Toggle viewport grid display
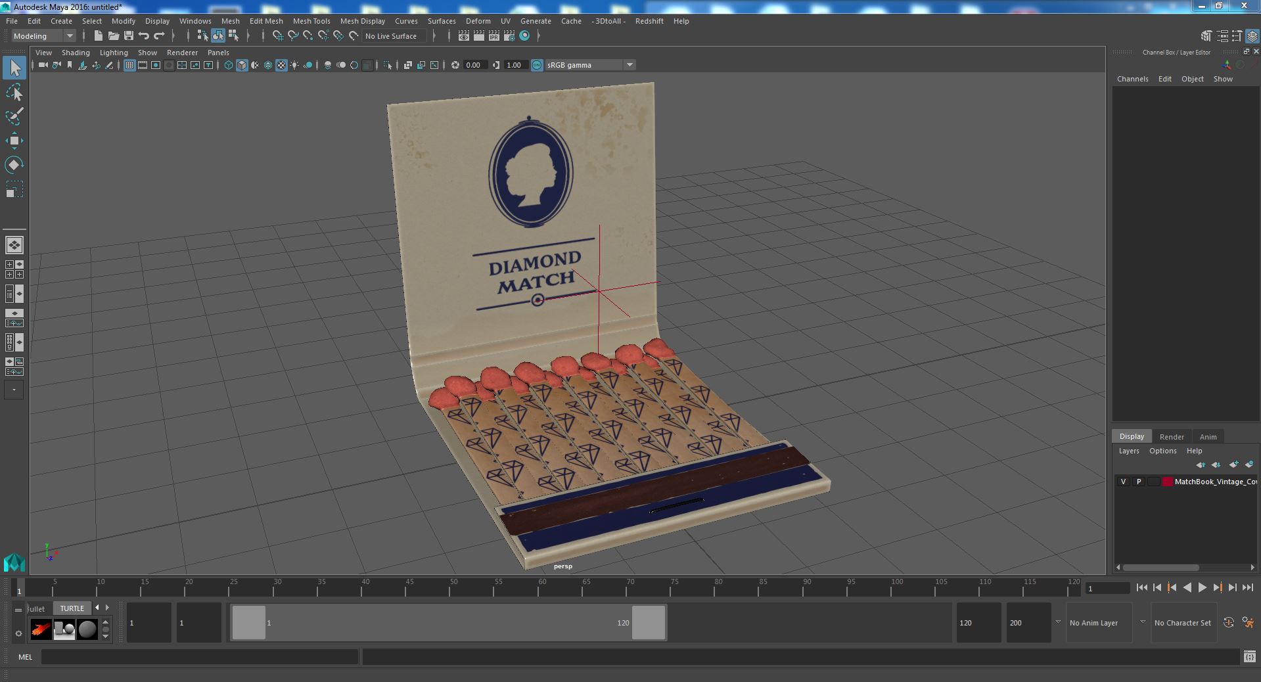The height and width of the screenshot is (682, 1261). point(129,65)
